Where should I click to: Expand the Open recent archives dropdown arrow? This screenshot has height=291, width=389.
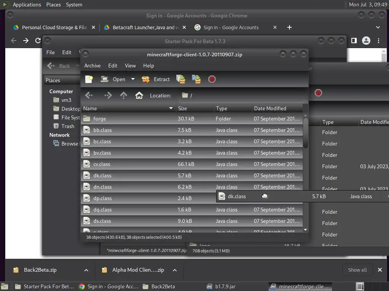click(x=133, y=79)
